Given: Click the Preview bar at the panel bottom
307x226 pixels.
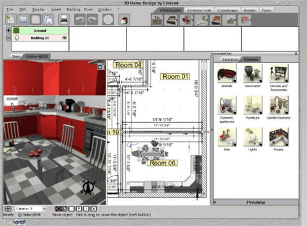Looking at the screenshot, I should click(256, 203).
